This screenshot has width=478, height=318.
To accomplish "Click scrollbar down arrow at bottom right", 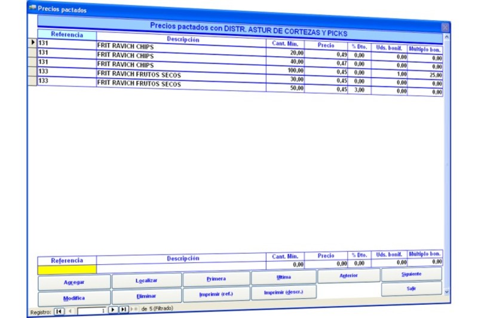I will [448, 291].
